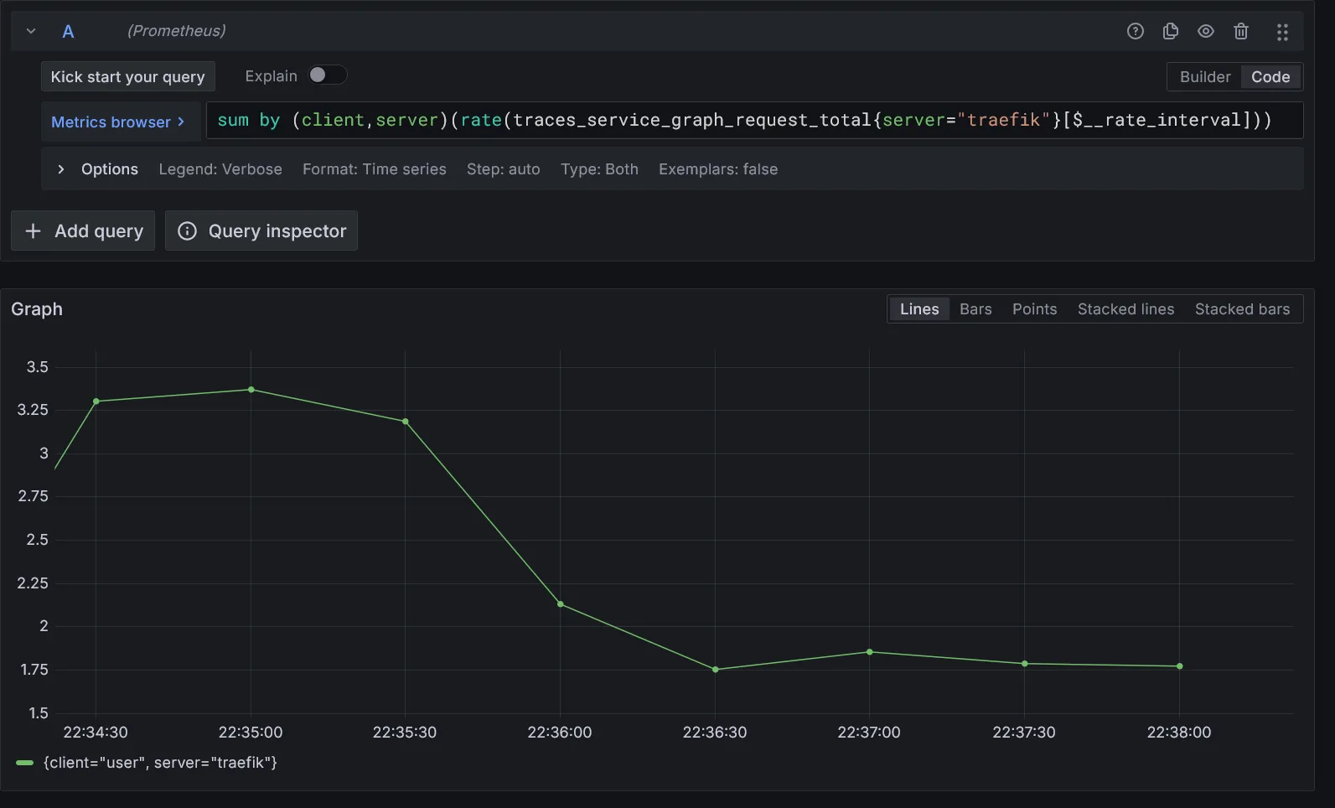Viewport: 1335px width, 808px height.
Task: Click the data point at 22:35:00
Action: (251, 390)
